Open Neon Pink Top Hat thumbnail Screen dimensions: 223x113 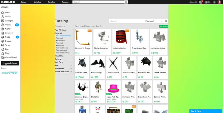113,88
